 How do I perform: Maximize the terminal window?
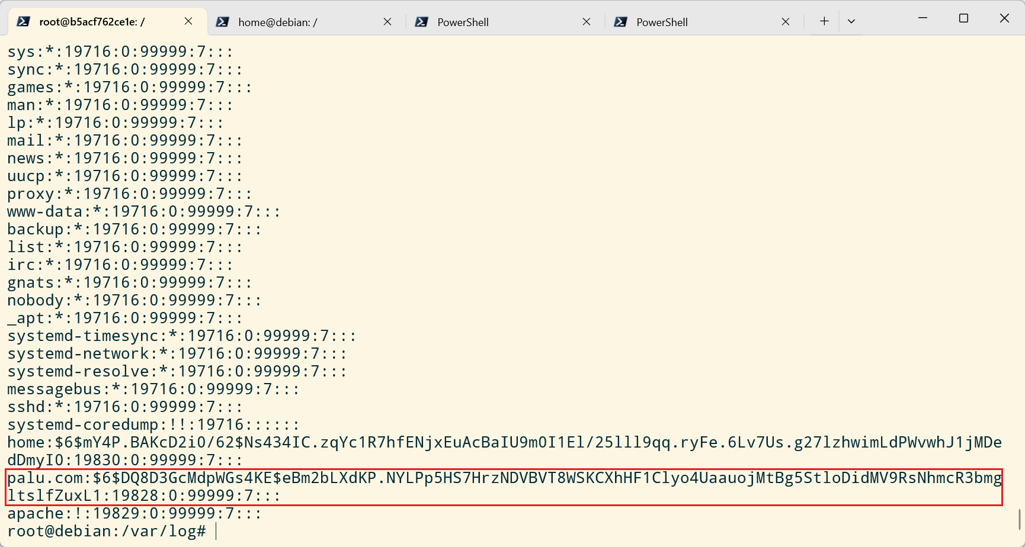coord(963,18)
